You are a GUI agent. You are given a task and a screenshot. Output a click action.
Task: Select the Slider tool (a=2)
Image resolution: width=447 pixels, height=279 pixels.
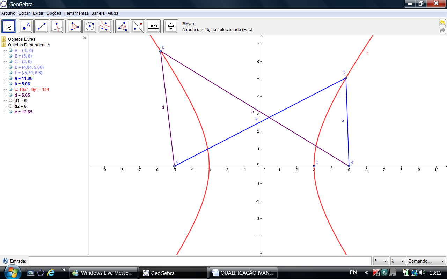pos(153,27)
